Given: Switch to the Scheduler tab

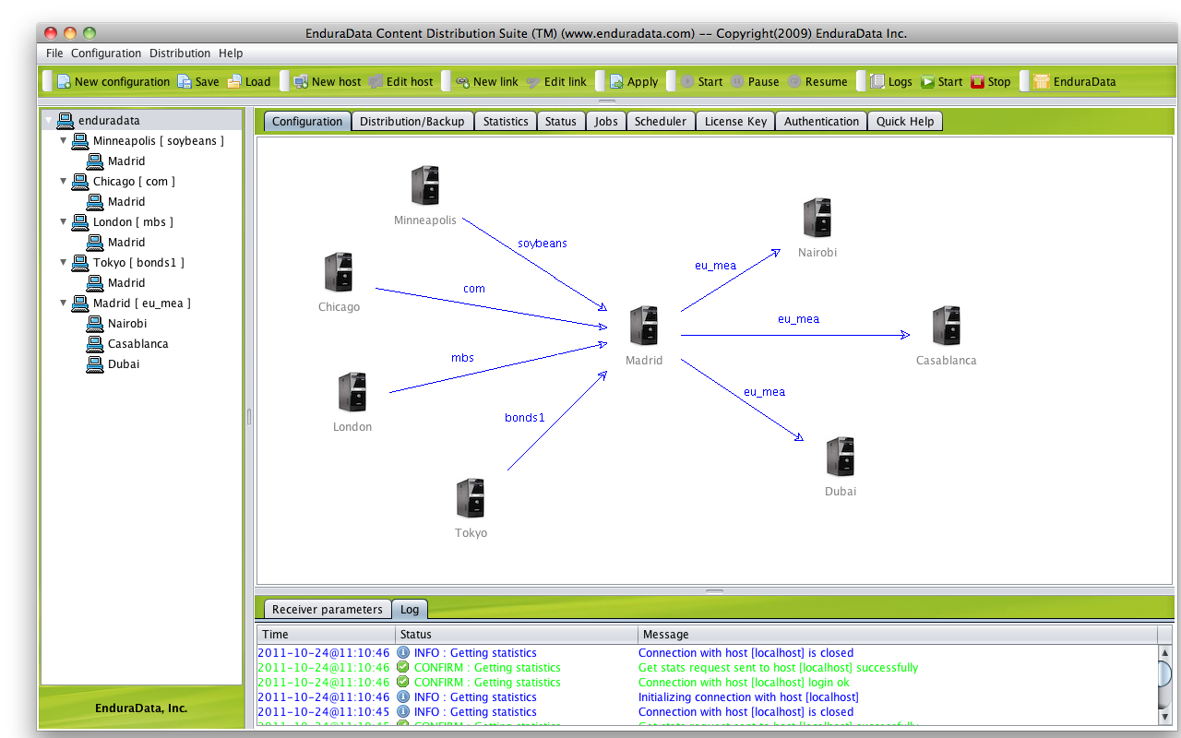Looking at the screenshot, I should coord(661,121).
